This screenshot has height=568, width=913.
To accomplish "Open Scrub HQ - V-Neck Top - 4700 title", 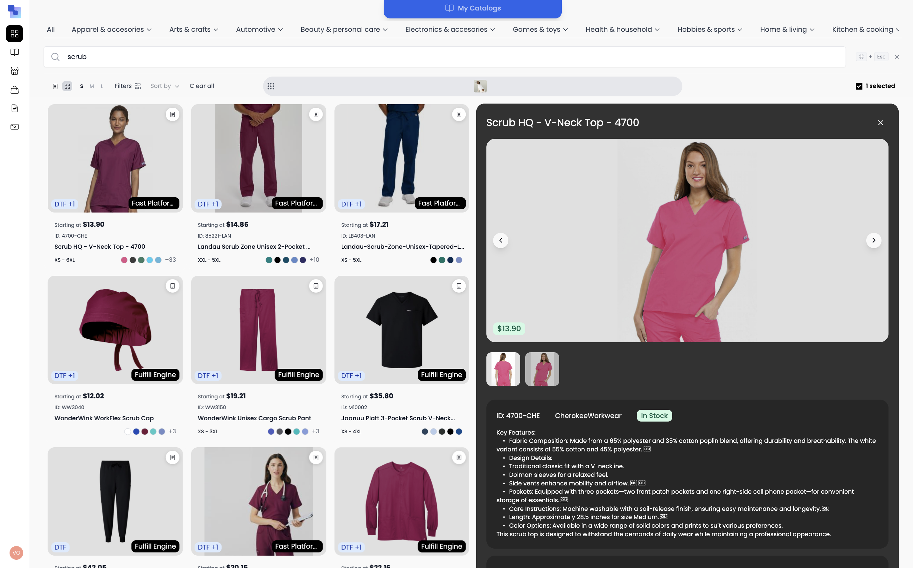I will [100, 247].
